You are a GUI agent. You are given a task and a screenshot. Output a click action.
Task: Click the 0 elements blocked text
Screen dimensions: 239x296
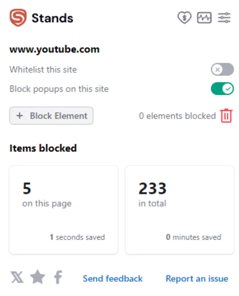tap(177, 116)
